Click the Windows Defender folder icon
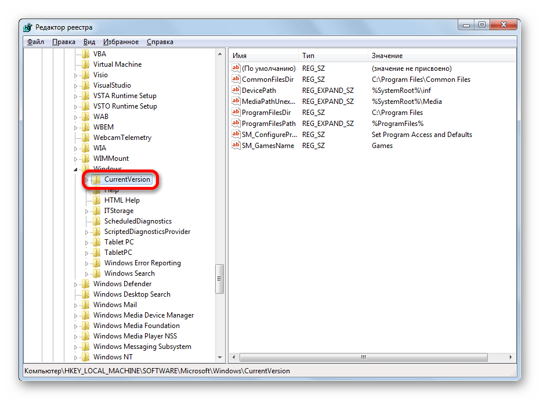 tap(86, 284)
